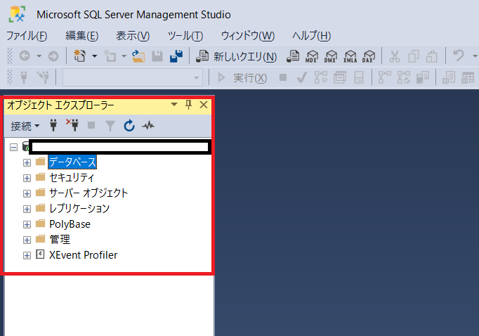Click the Parse checkmark icon
Screen dimensions: 479x336
click(301, 77)
